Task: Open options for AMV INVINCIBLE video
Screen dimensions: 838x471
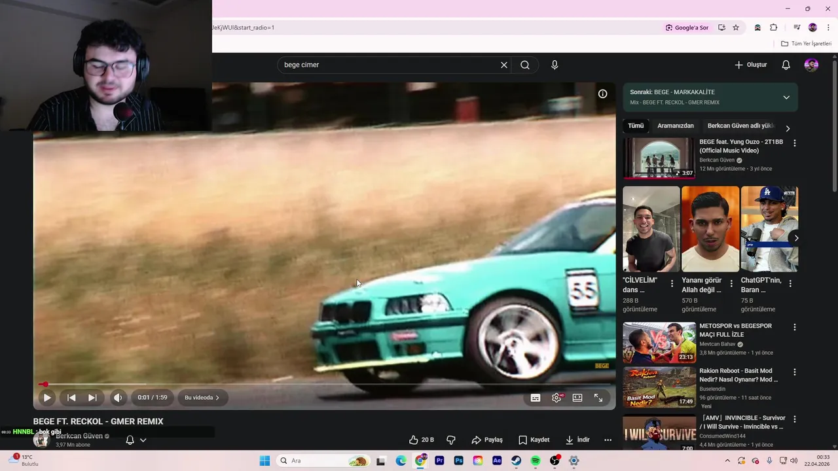Action: click(795, 419)
